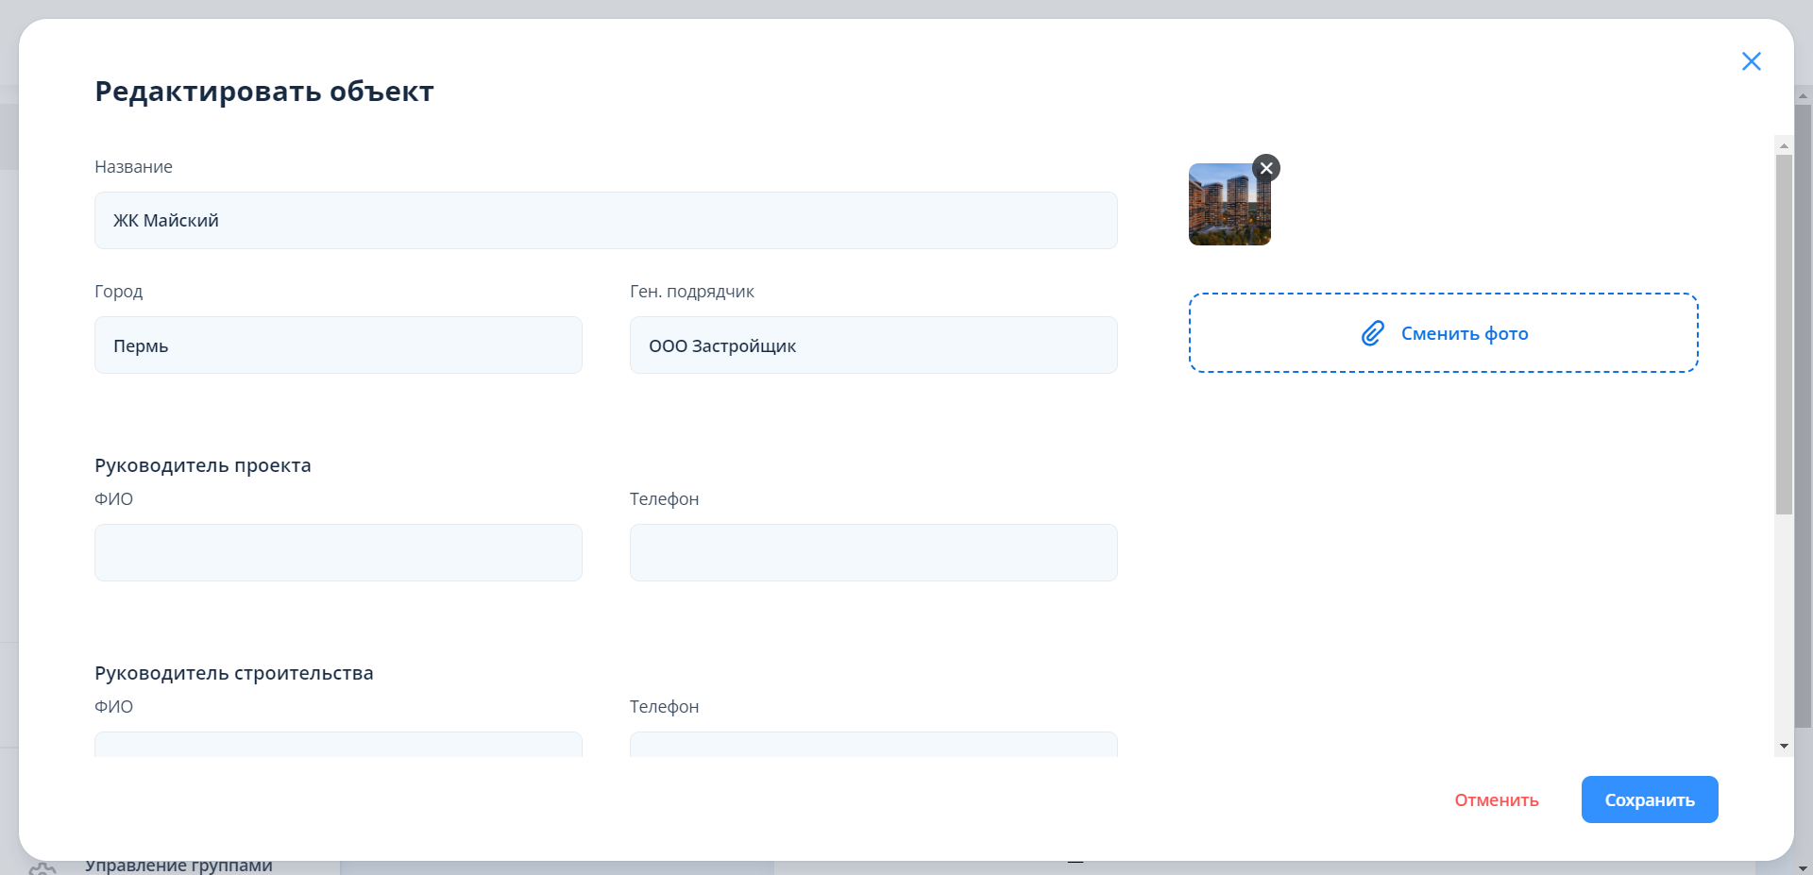Click the page scrollbar down arrow
Image resolution: width=1813 pixels, height=875 pixels.
[x=1803, y=867]
